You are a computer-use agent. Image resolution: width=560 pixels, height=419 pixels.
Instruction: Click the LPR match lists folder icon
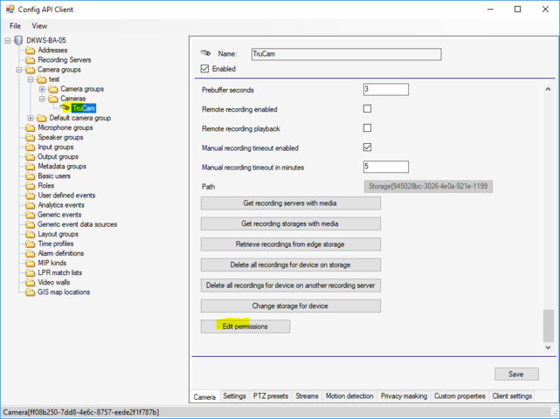click(31, 272)
